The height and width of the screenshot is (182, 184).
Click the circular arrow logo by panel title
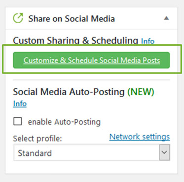click(x=18, y=18)
